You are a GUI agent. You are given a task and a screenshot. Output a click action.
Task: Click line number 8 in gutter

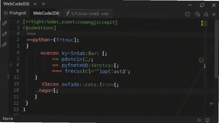pyautogui.click(x=18, y=71)
